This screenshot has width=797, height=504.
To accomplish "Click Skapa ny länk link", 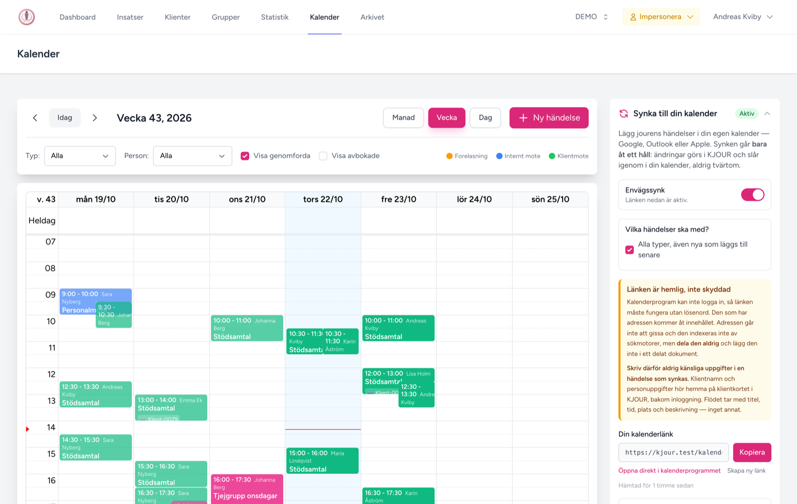I will point(746,471).
